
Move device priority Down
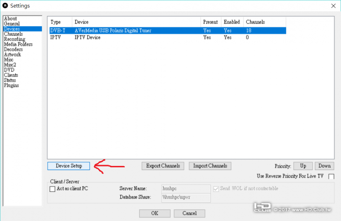324,166
